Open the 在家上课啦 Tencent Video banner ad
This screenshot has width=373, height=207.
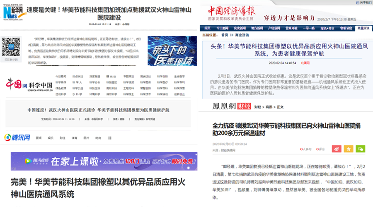(x=104, y=161)
